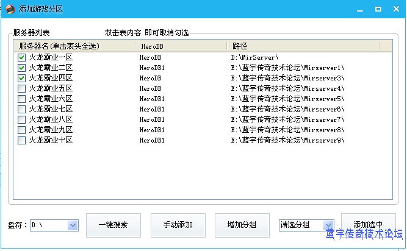Expand the 盘符 drive letter dropdown

73,225
